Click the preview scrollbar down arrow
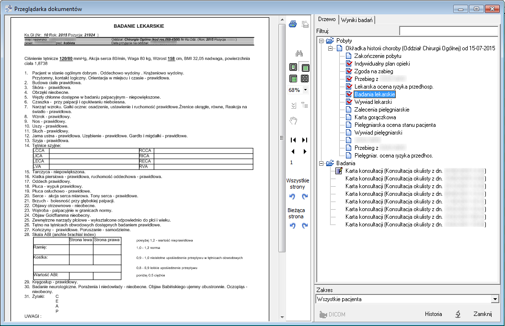 pos(282,317)
